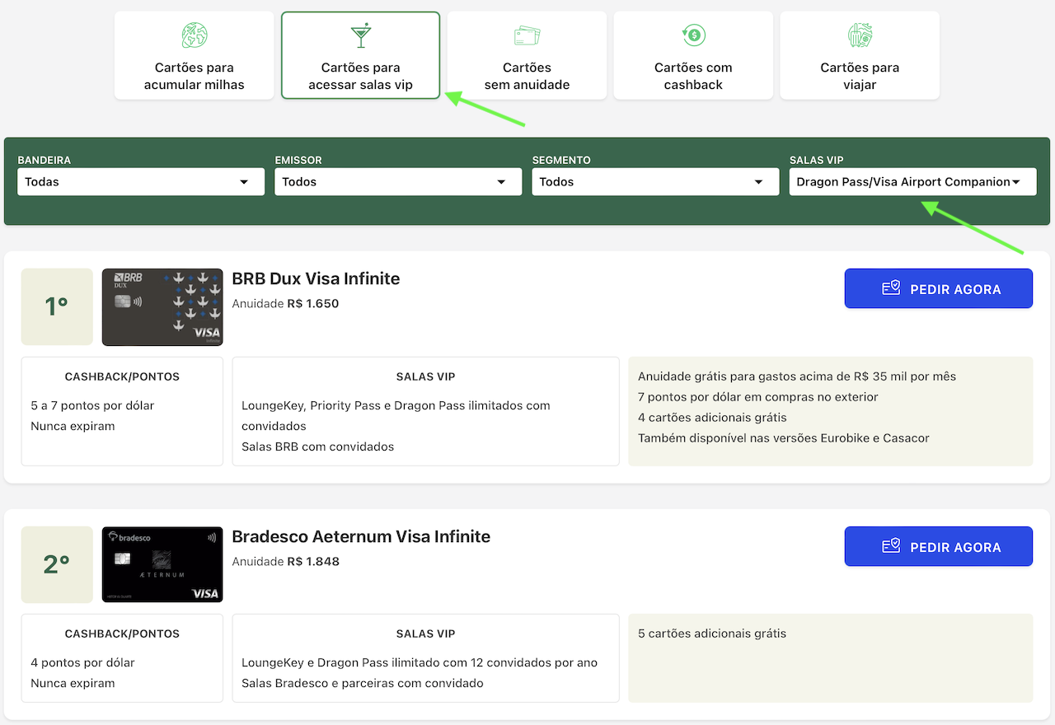Click the Bradesco Aeternum card image
The height and width of the screenshot is (725, 1055).
pyautogui.click(x=162, y=564)
